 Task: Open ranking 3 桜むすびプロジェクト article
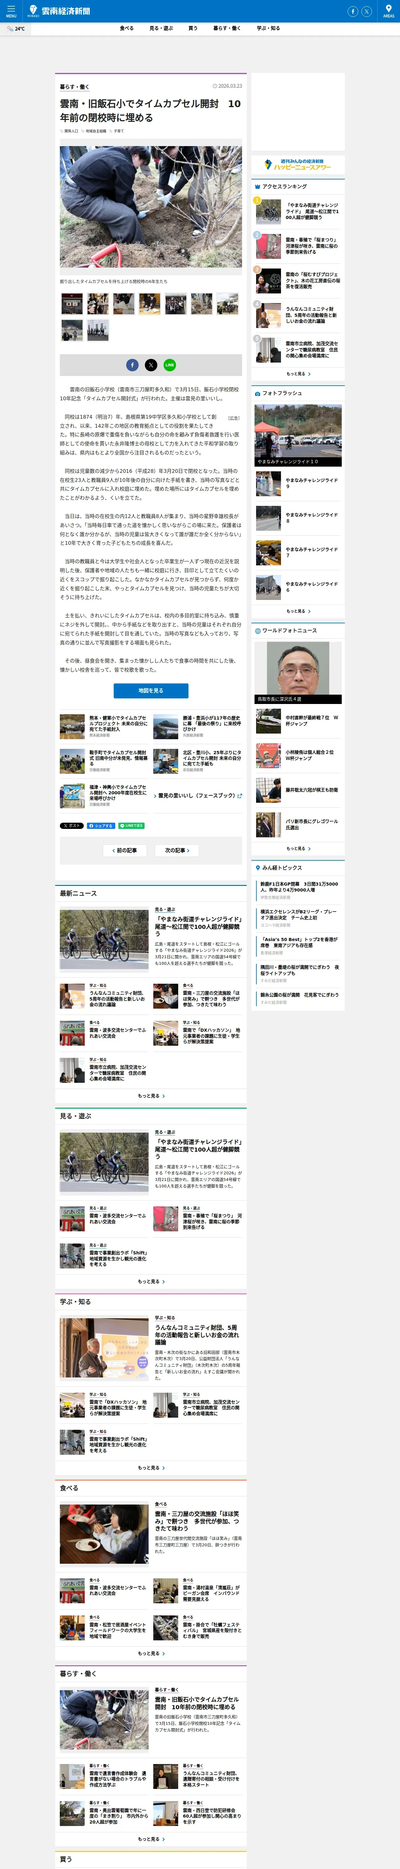click(298, 280)
